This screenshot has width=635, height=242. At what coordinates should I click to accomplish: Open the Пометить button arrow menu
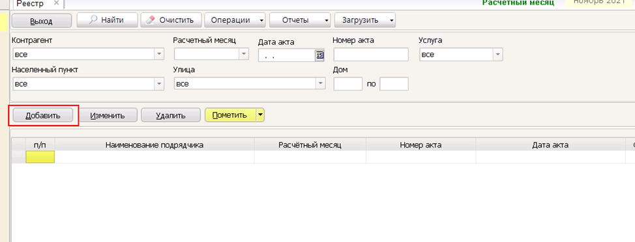click(x=260, y=115)
